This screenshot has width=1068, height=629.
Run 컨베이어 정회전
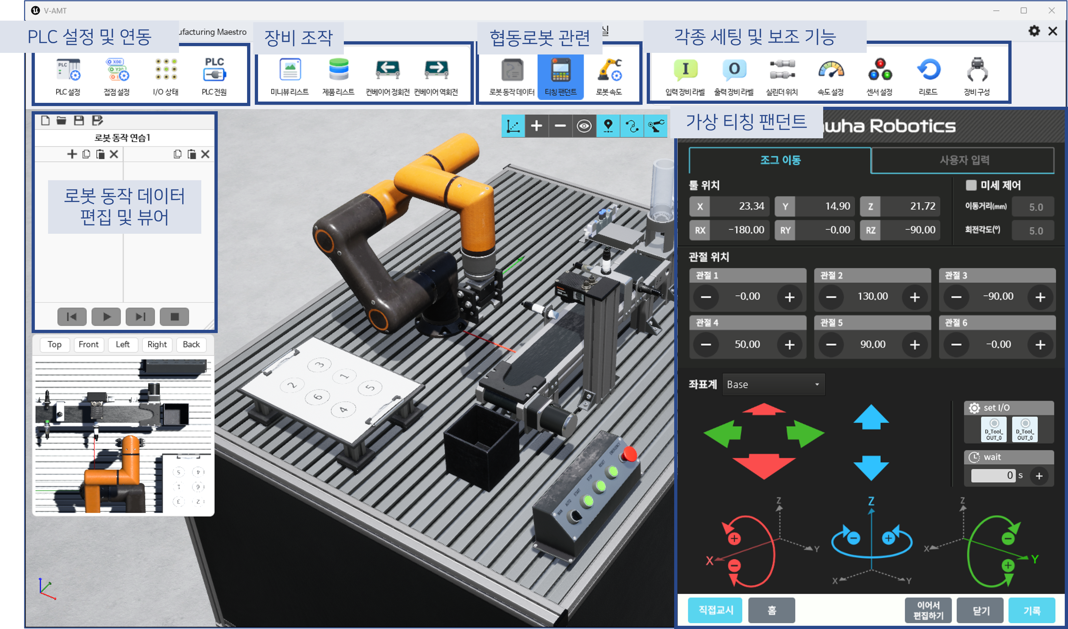coord(387,76)
